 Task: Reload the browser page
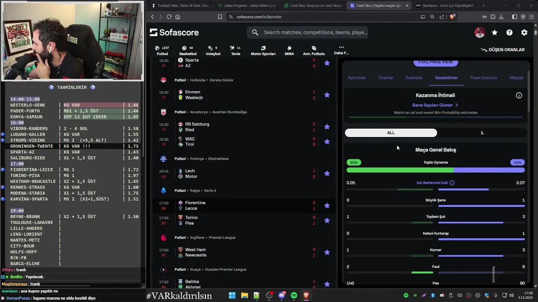[x=169, y=17]
